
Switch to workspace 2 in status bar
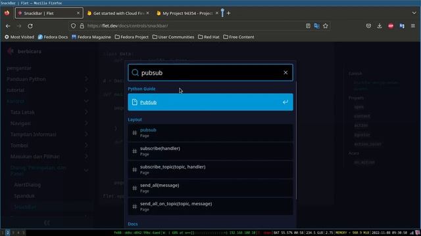[x=7, y=233]
